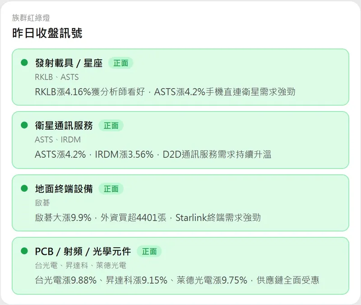Click green dot beside 發射載具 / 星座

[24, 63]
